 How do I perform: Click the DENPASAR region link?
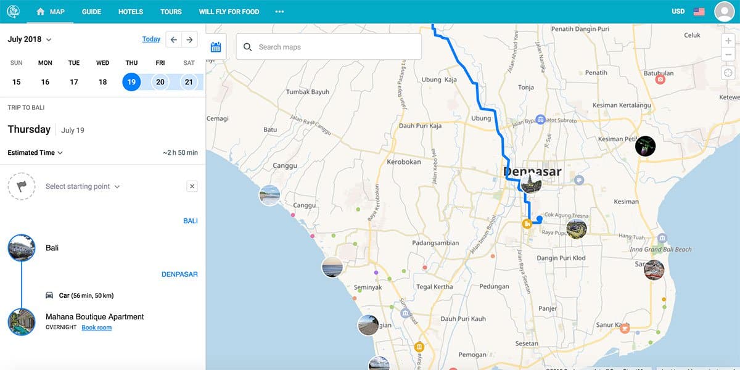point(179,274)
